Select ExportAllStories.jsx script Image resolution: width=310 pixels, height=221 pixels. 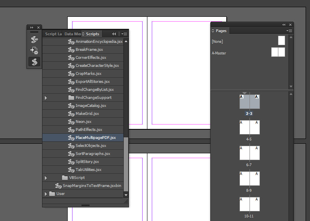[x=83, y=82]
